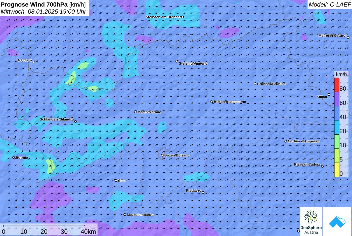Image resolution: width=352 pixels, height=236 pixels.
Task: Click the Schlanders/Silandro location dot
Action: [x=75, y=122]
